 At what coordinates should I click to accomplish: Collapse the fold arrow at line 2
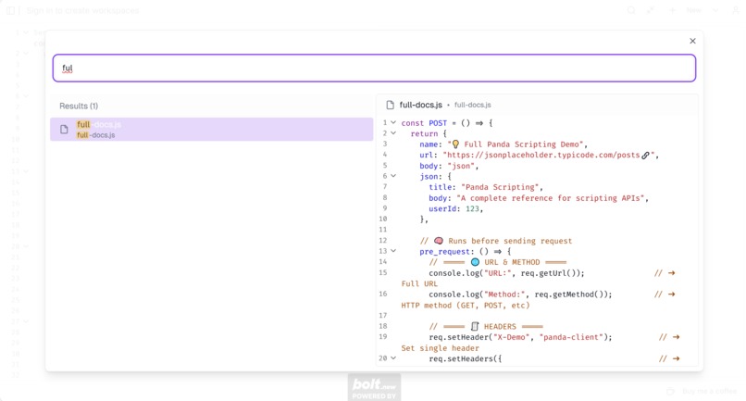coord(393,133)
